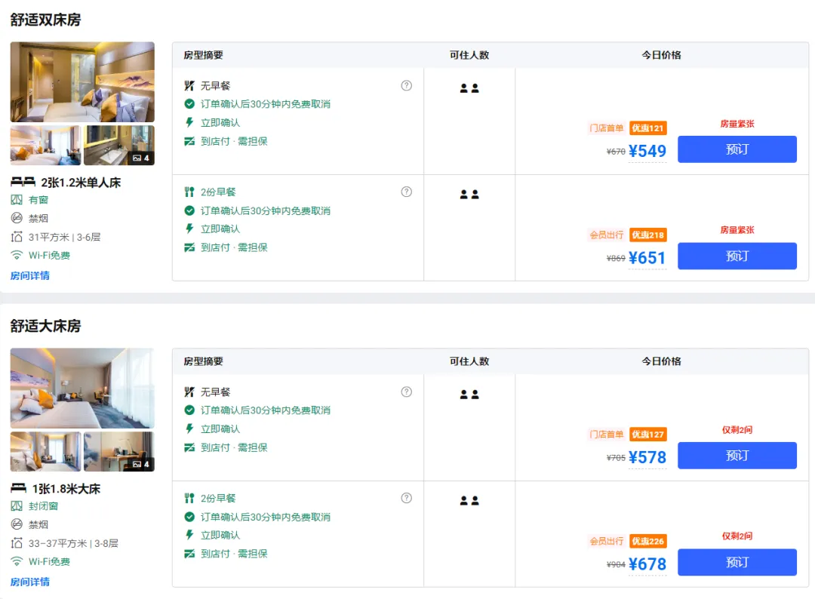The width and height of the screenshot is (815, 599).
Task: Click free-cancel checkmark icon in ¥651 row
Action: (x=189, y=210)
